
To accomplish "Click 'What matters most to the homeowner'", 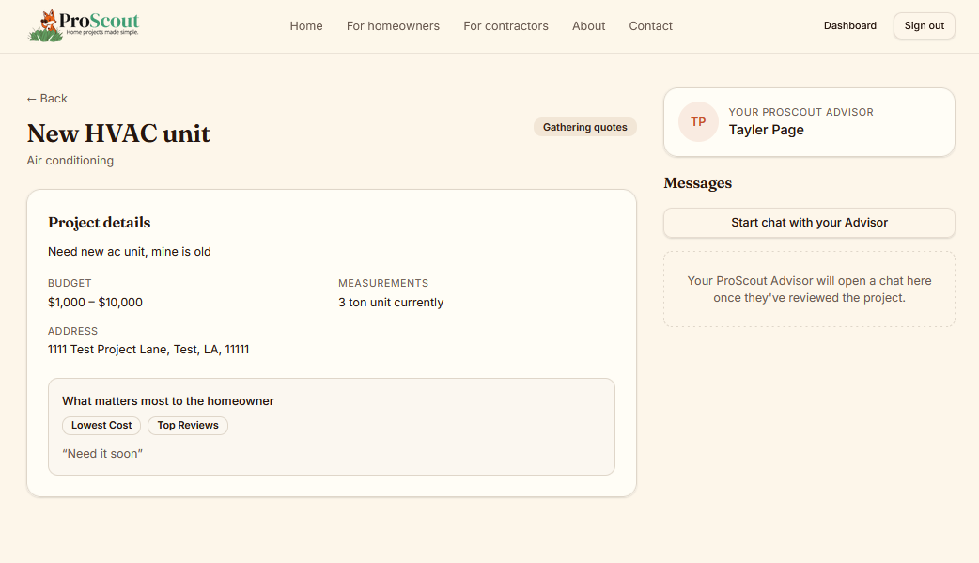I will click(168, 401).
